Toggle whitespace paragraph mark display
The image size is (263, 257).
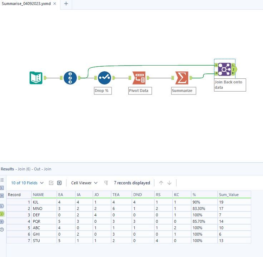point(106,183)
